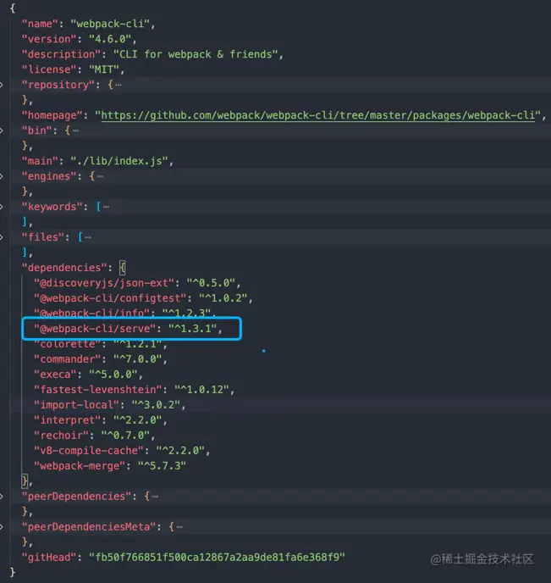Click the "@discoveryjs/json-ext" dependency line
551x583 pixels.
pos(137,283)
